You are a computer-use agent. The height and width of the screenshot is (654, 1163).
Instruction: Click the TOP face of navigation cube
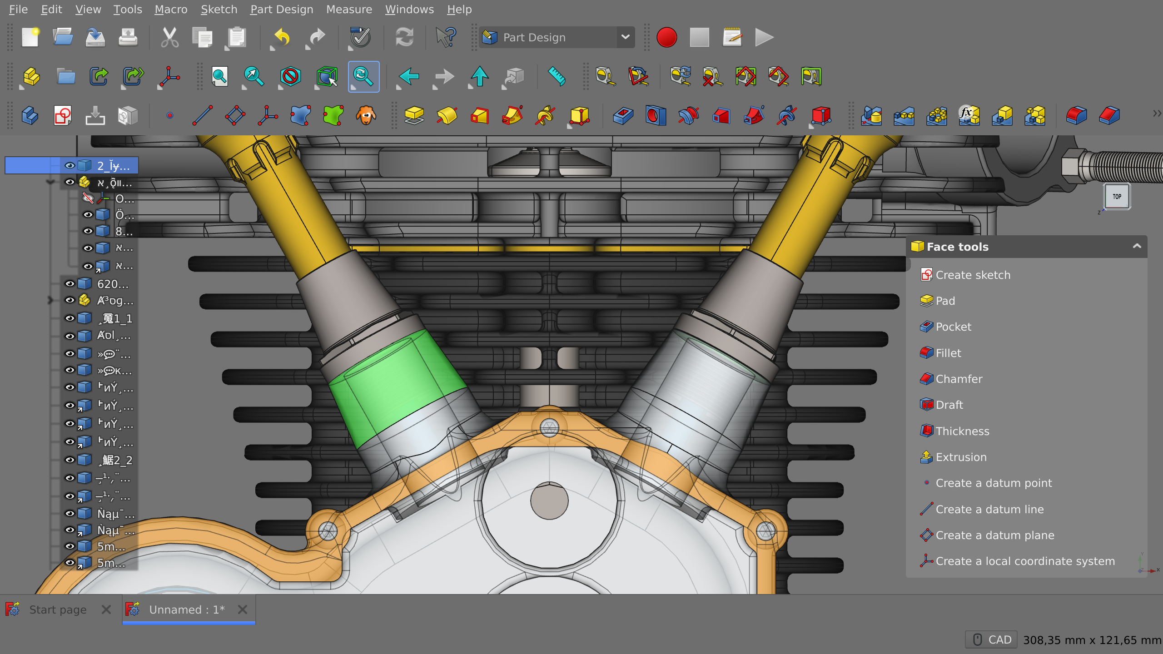pyautogui.click(x=1117, y=196)
